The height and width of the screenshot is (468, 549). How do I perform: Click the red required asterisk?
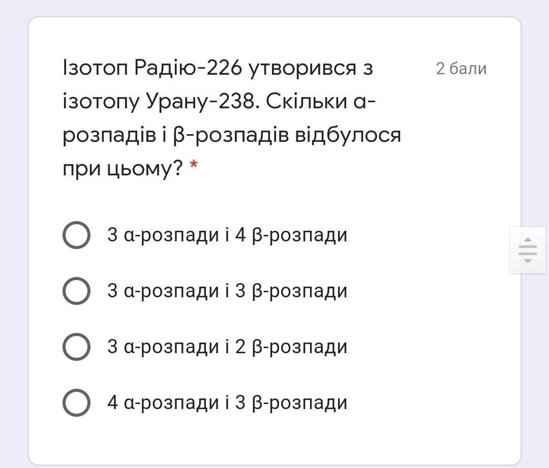[x=194, y=165]
